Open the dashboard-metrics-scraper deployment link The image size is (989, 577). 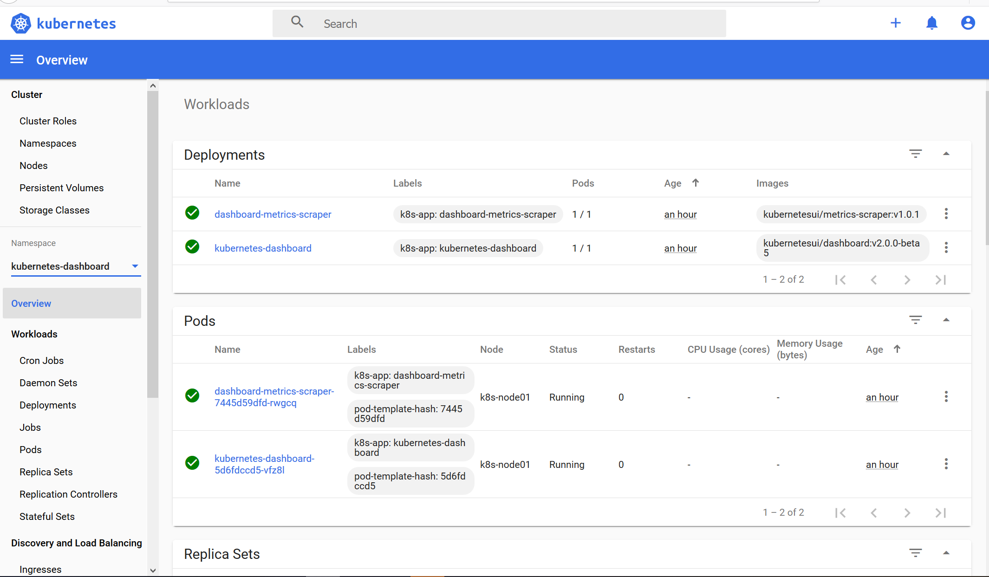(273, 214)
